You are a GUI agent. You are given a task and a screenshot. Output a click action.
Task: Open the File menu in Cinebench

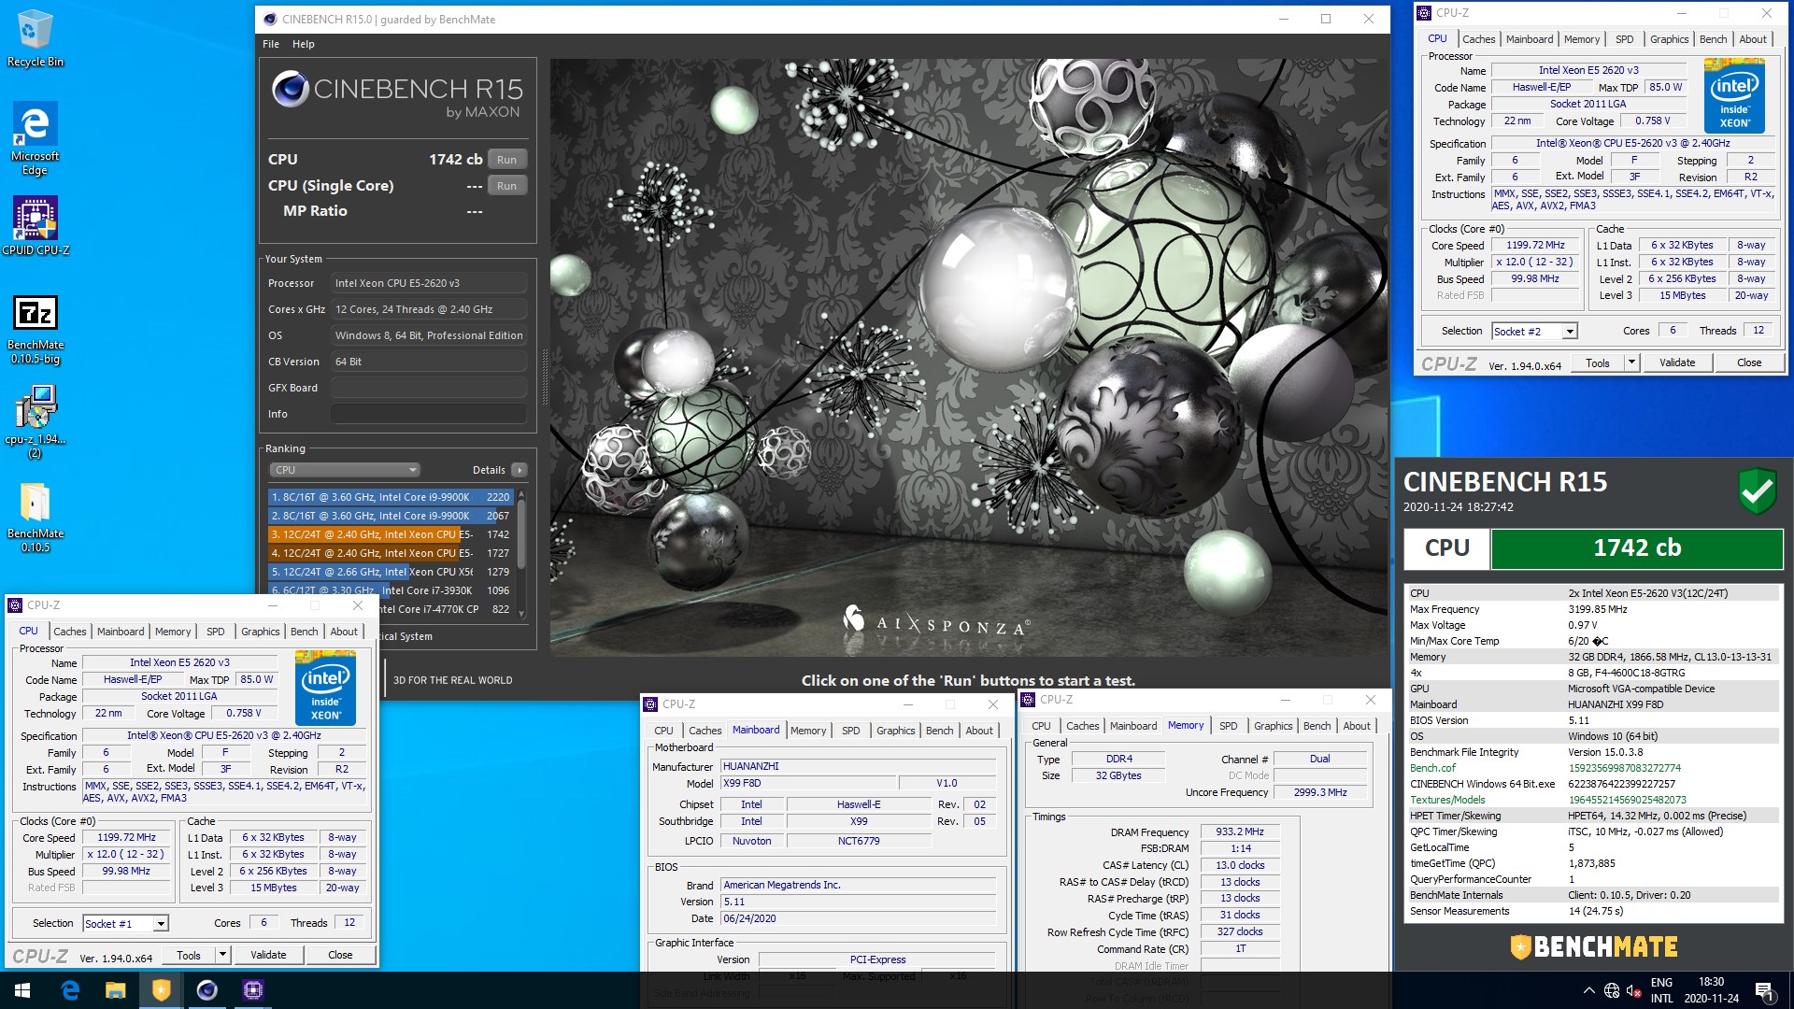(x=271, y=44)
